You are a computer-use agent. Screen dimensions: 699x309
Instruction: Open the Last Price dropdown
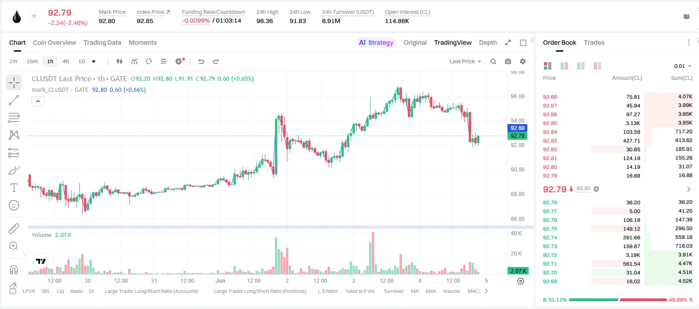point(465,61)
